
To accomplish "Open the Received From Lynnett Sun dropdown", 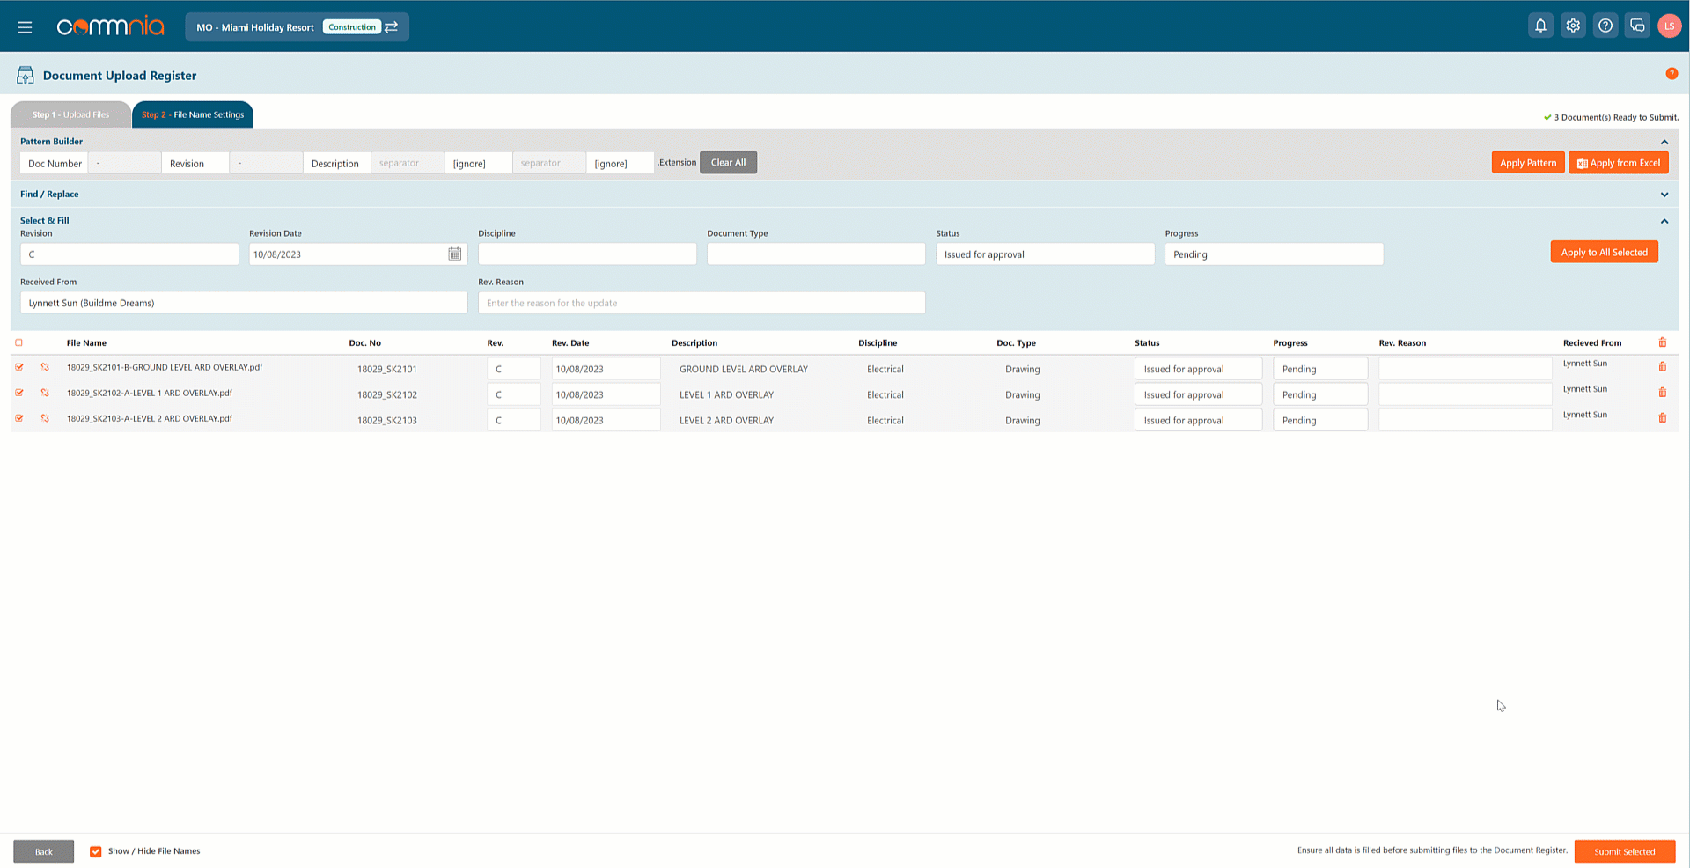I will point(244,303).
